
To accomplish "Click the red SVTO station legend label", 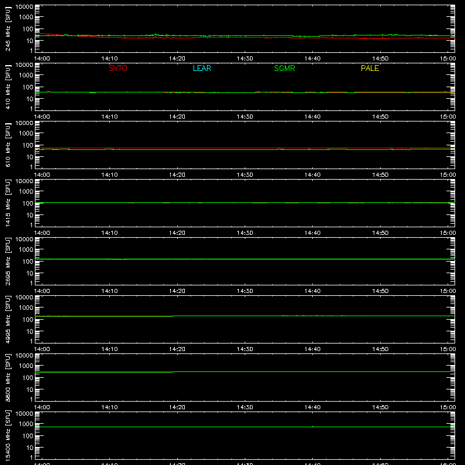I will [x=118, y=68].
